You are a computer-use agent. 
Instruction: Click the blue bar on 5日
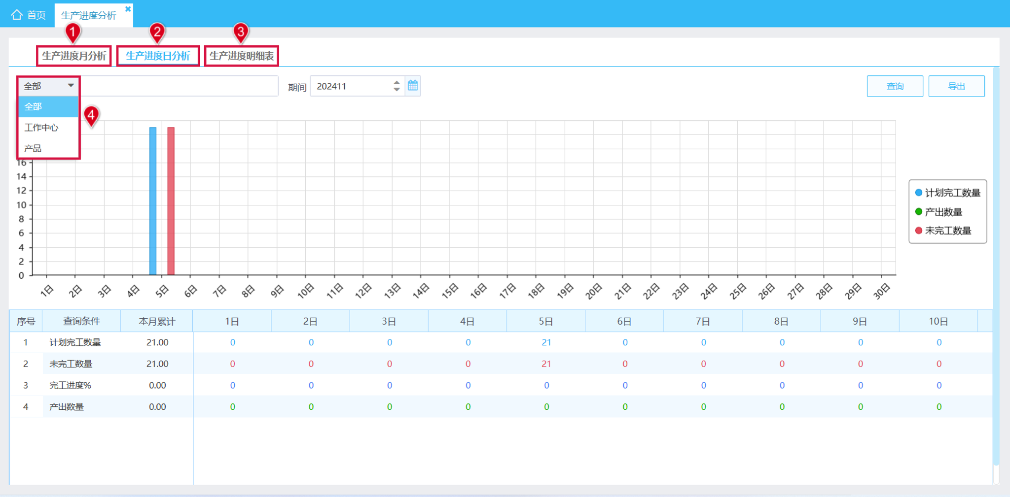[x=153, y=201]
